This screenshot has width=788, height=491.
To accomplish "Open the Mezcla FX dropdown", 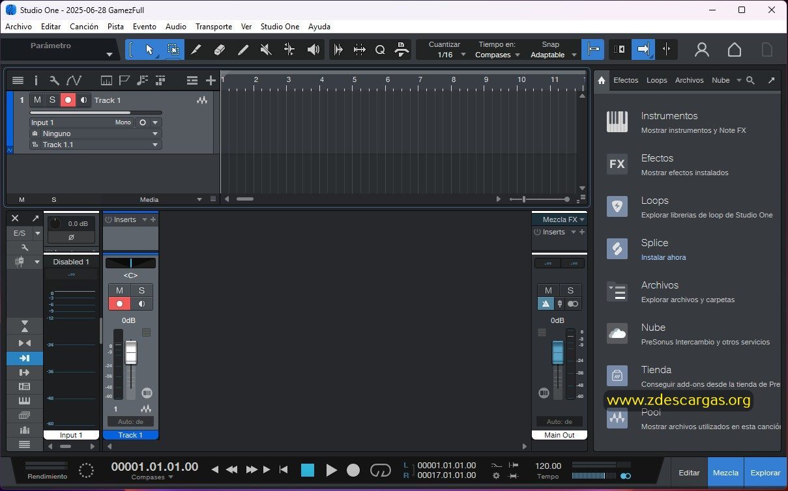I will (x=559, y=219).
